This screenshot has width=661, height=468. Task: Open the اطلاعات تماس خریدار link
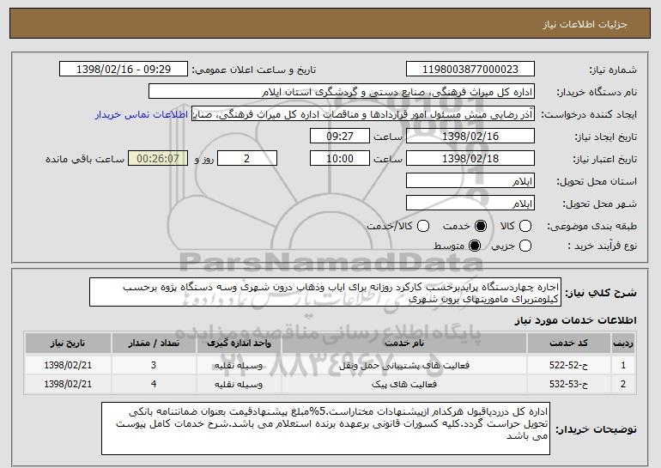point(142,114)
